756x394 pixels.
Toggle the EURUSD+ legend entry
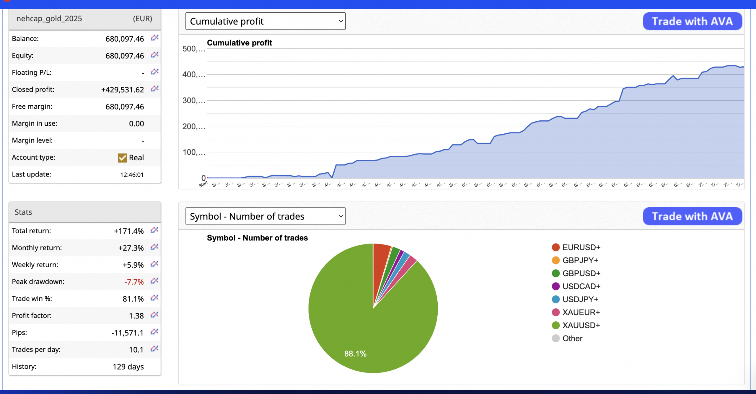(581, 247)
